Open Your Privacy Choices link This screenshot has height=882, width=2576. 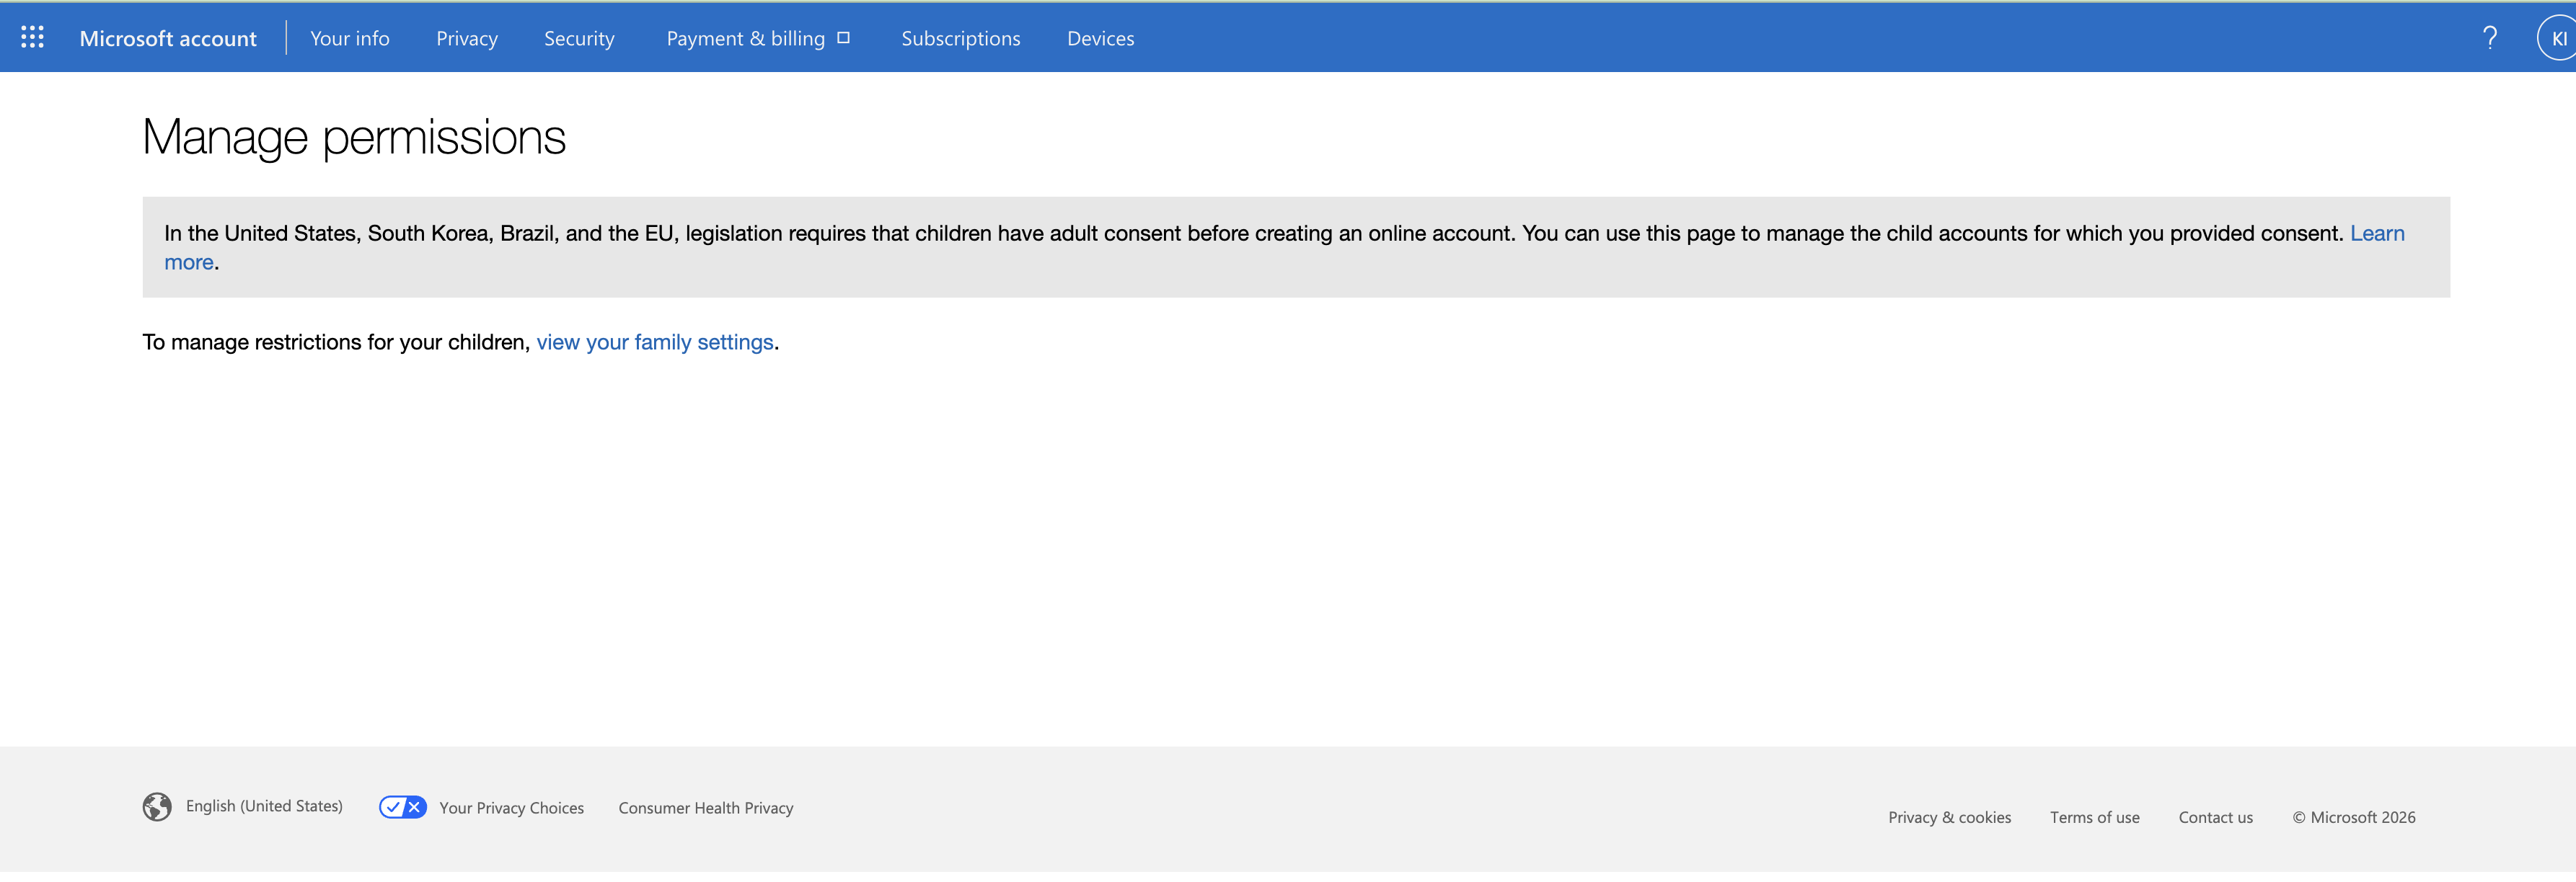(x=512, y=808)
